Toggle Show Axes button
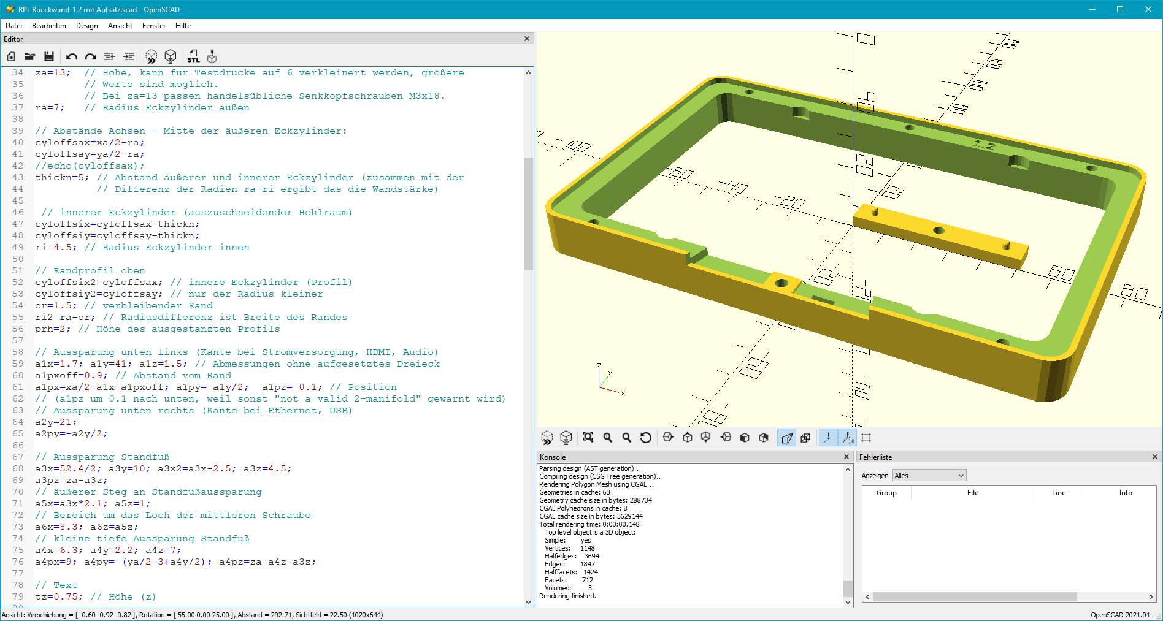The image size is (1163, 621). [829, 437]
